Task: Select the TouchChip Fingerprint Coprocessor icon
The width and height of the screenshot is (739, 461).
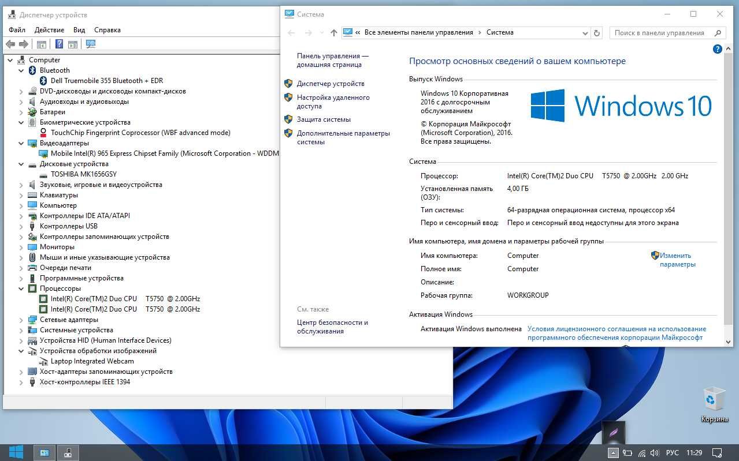Action: coord(43,133)
